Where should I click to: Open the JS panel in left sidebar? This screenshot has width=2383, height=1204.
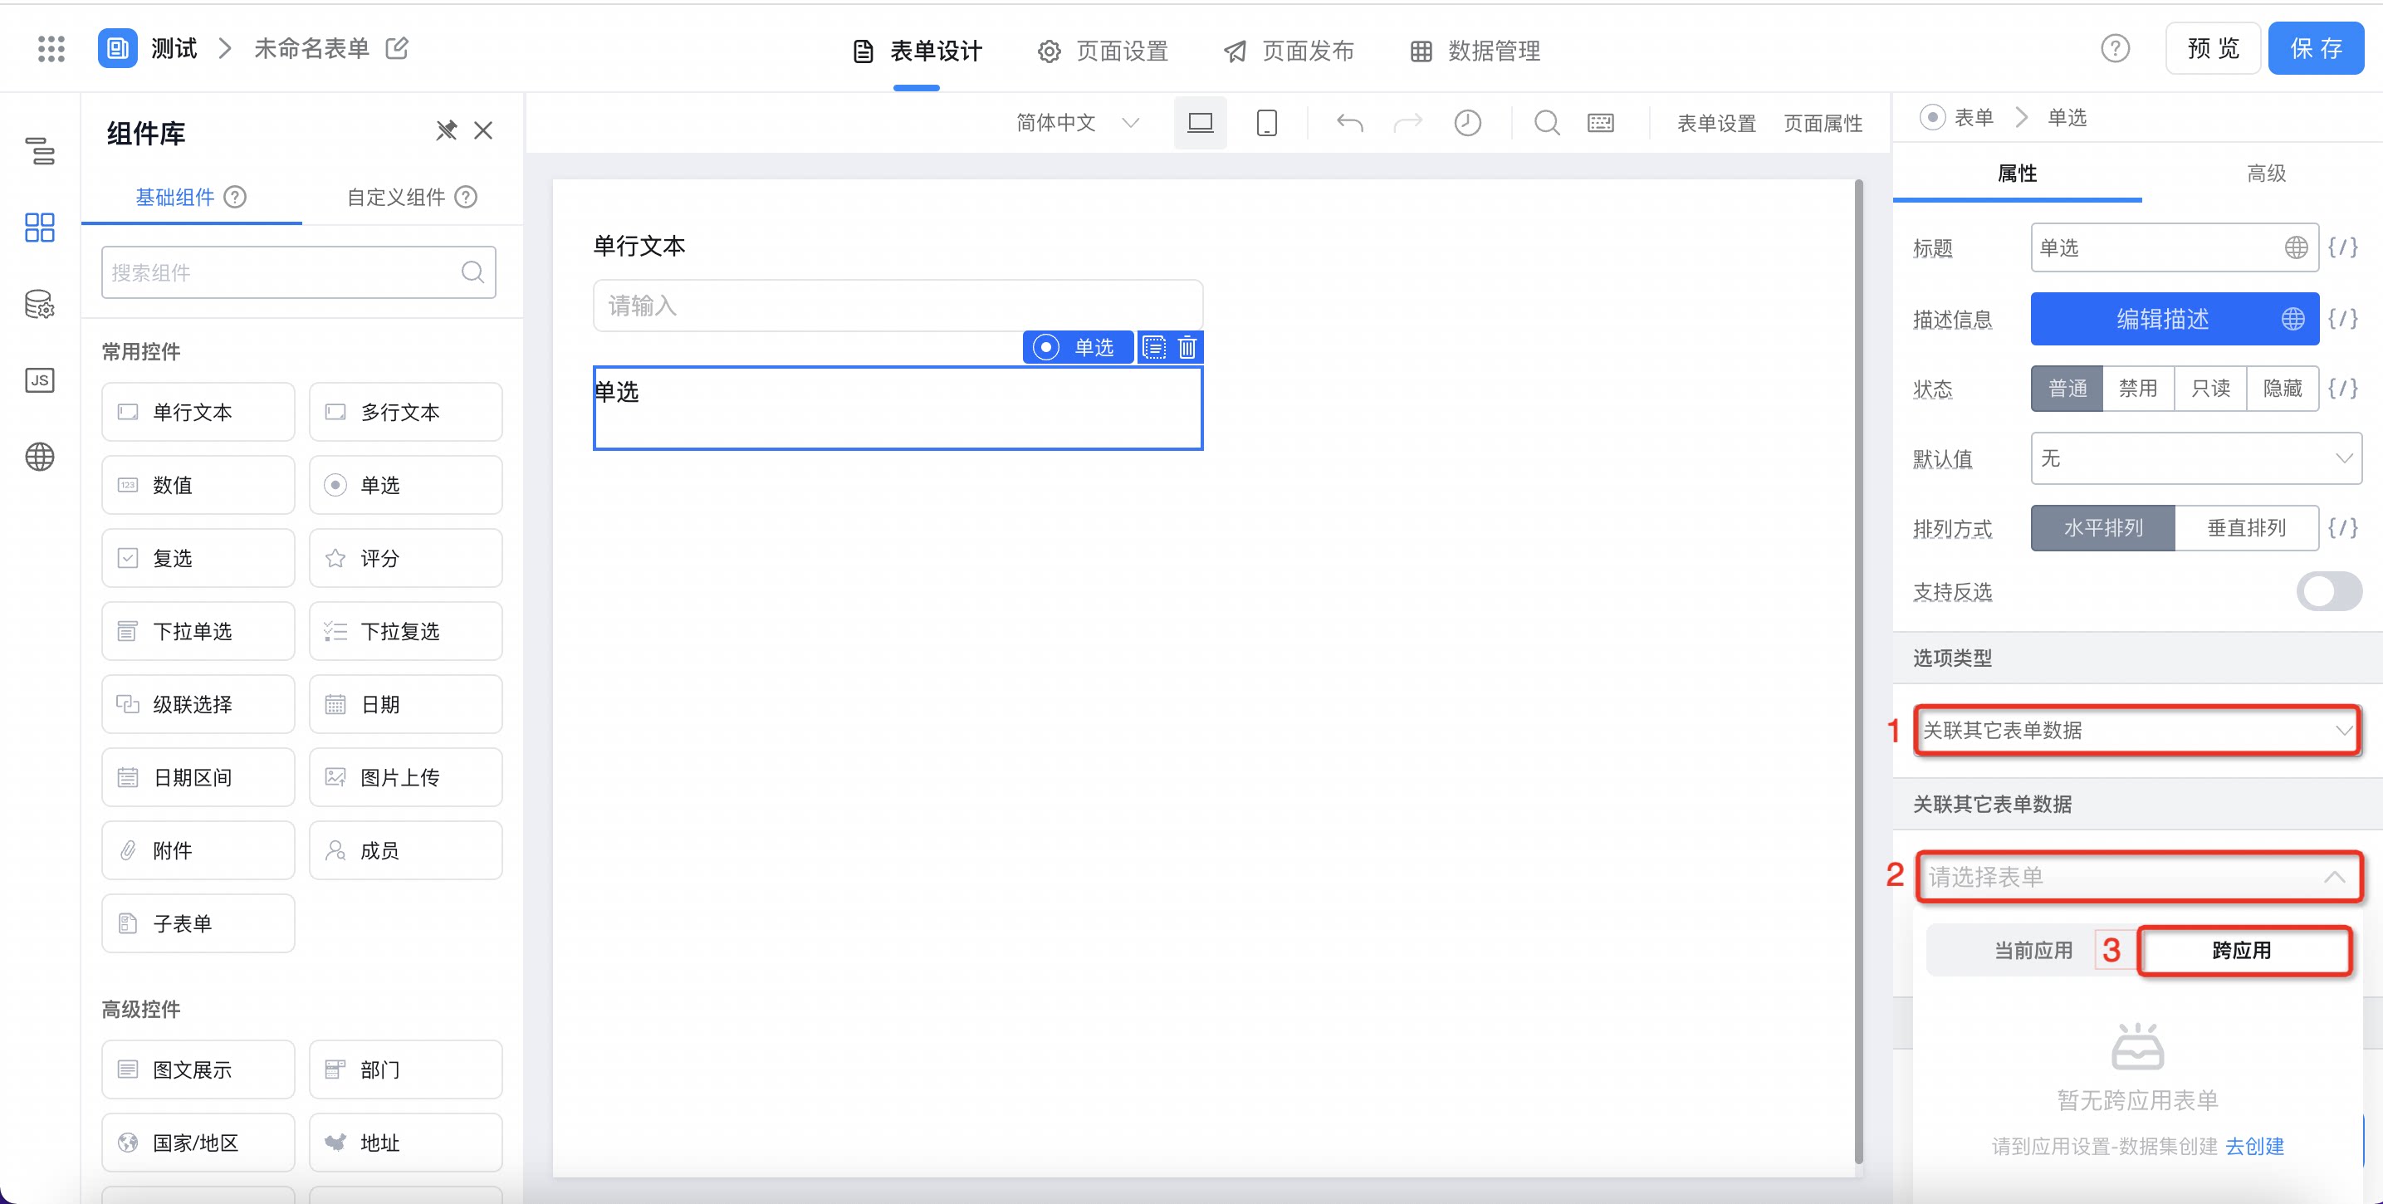[40, 380]
